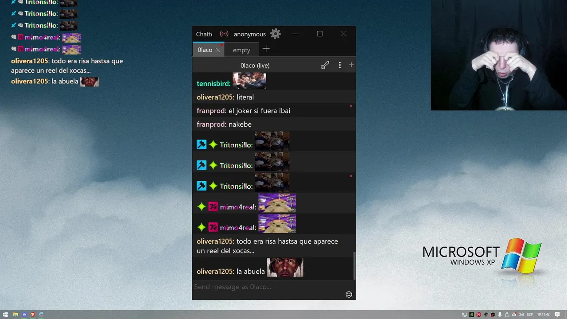
Task: Open the Windows Start menu
Action: [5, 315]
